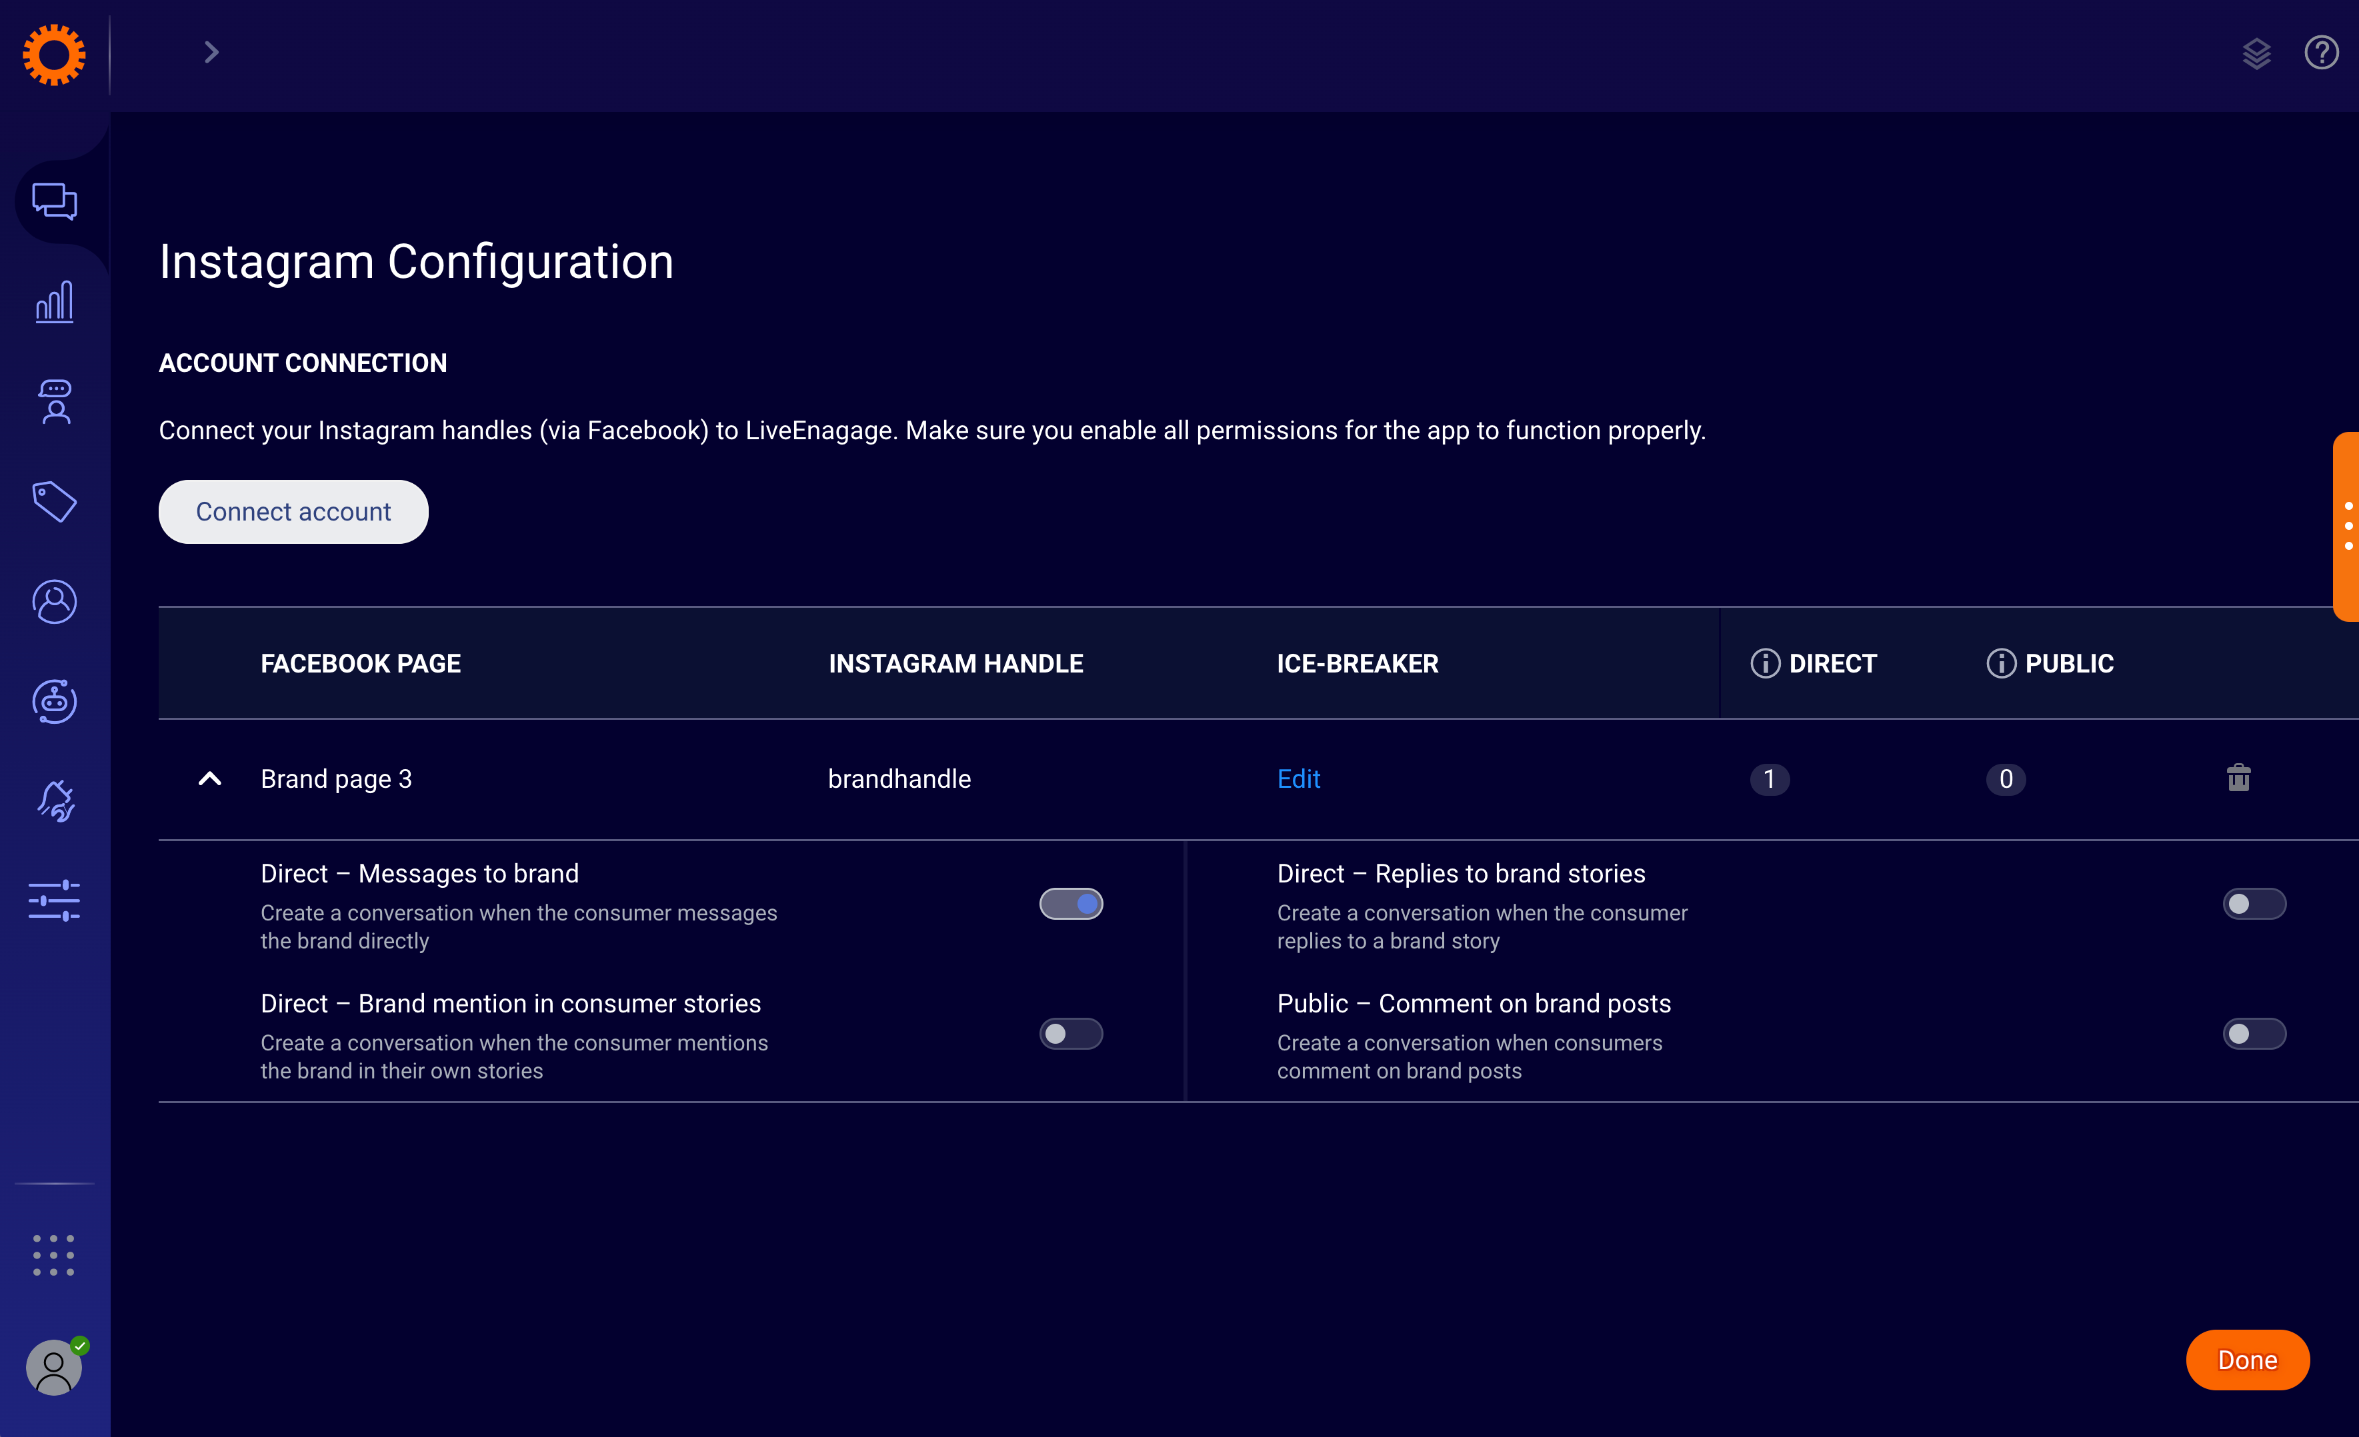Open the help question mark icon
The width and height of the screenshot is (2359, 1437).
2321,53
